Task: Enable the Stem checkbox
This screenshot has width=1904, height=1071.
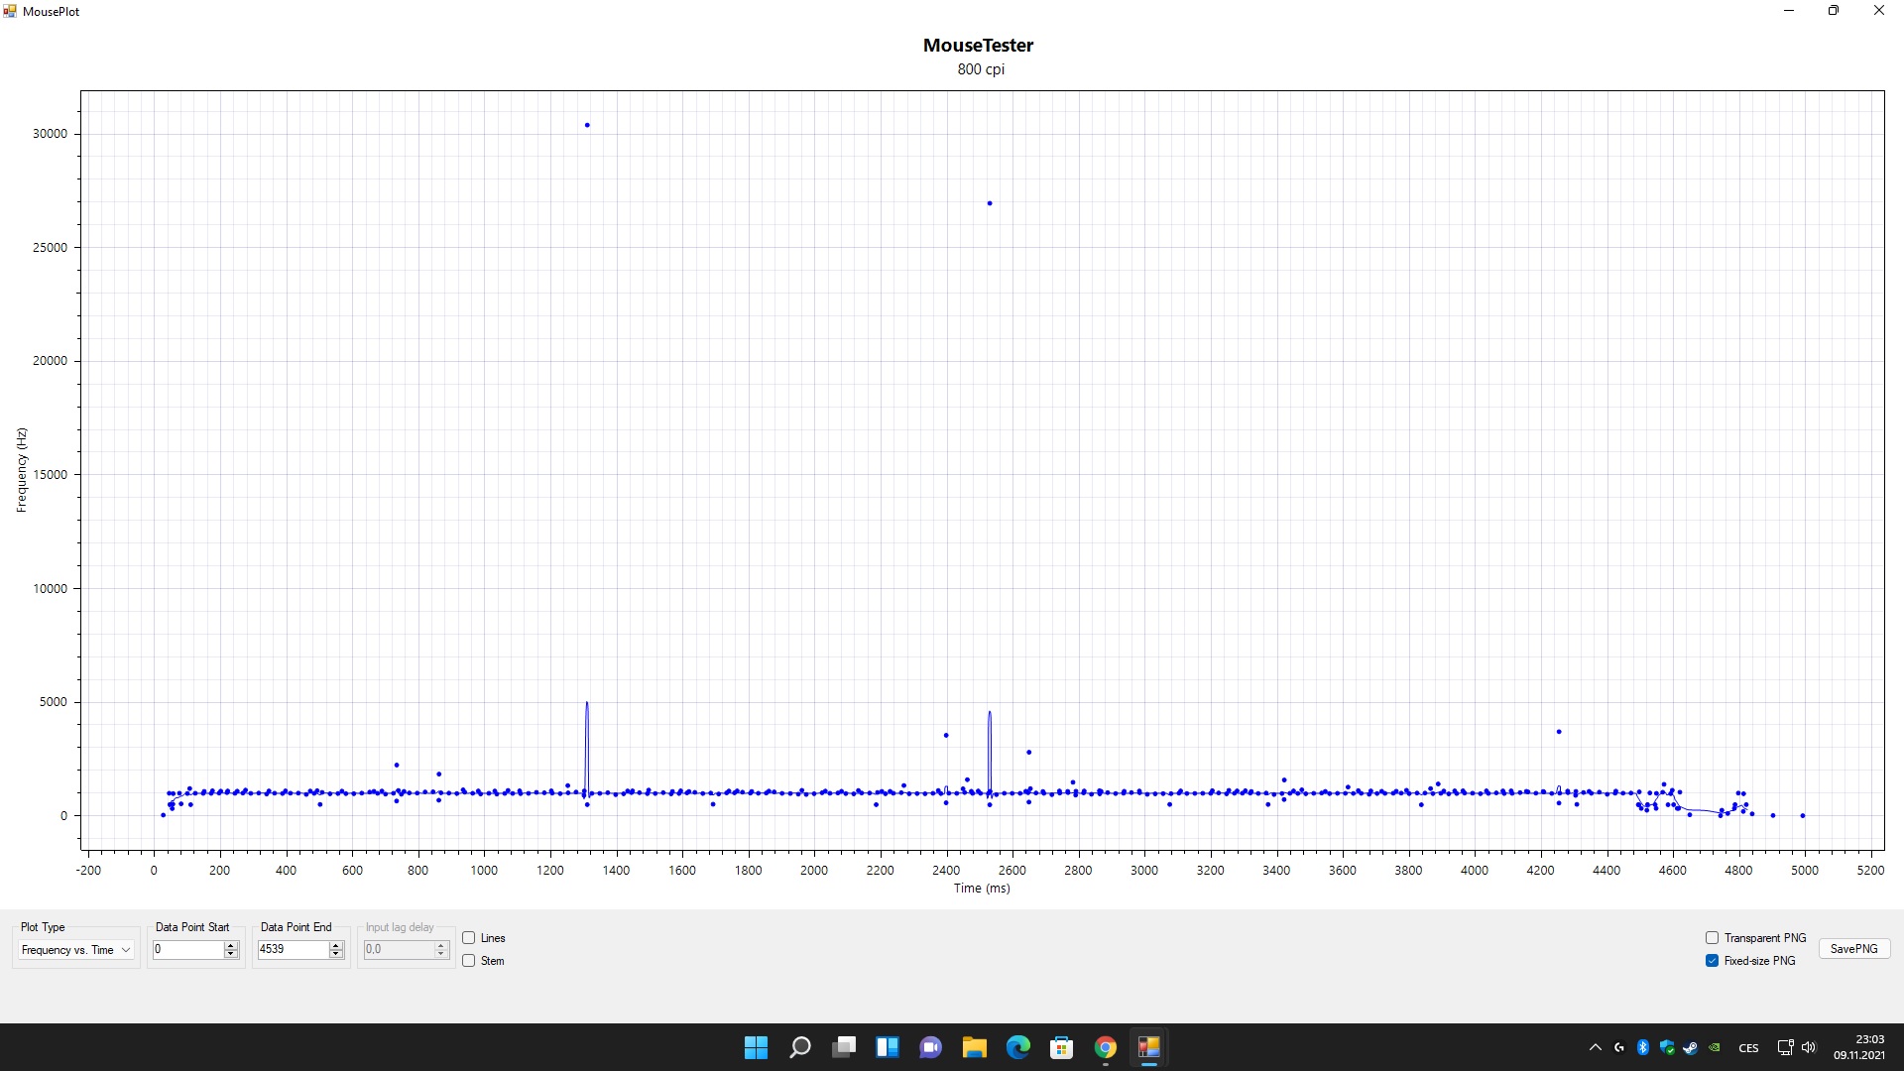Action: click(469, 961)
